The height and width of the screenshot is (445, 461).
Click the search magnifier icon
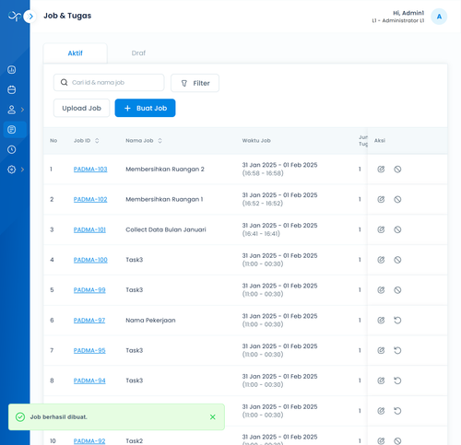[64, 82]
